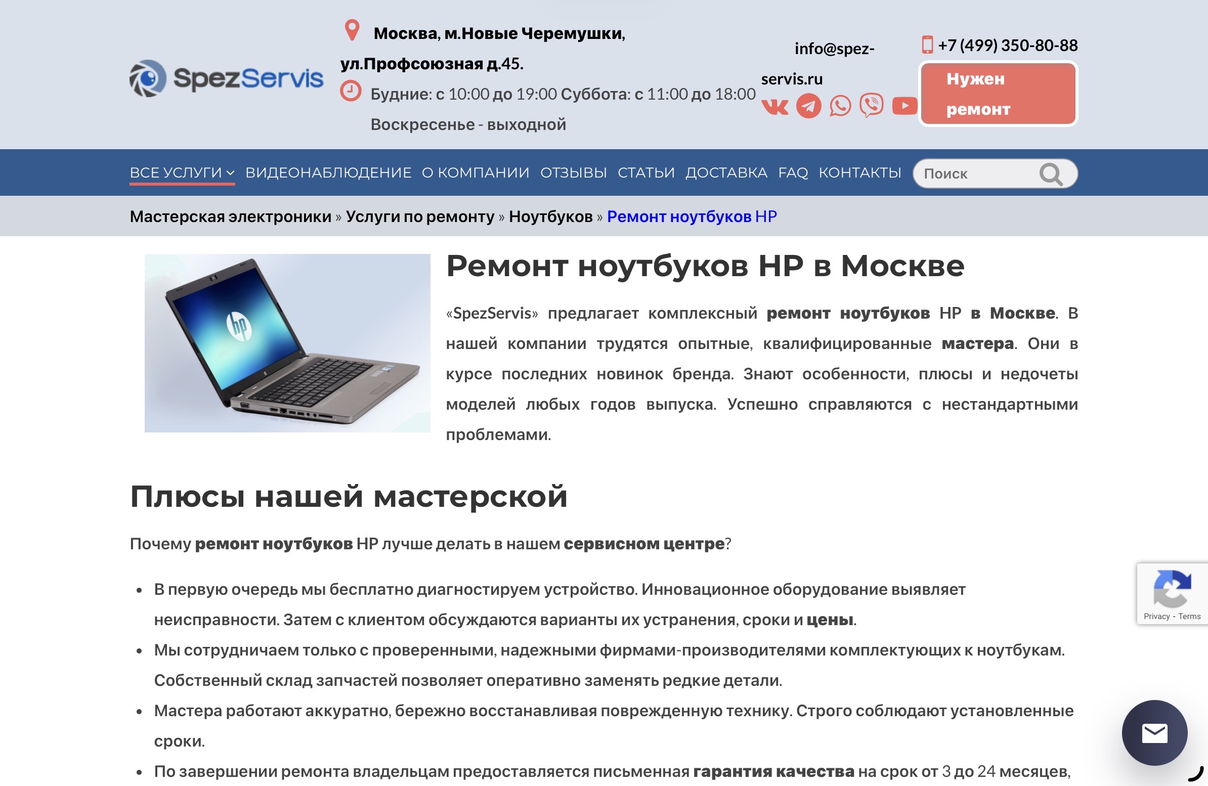Open the reCAPTCHA Terms link
Screen dimensions: 1208x786
tap(1189, 617)
